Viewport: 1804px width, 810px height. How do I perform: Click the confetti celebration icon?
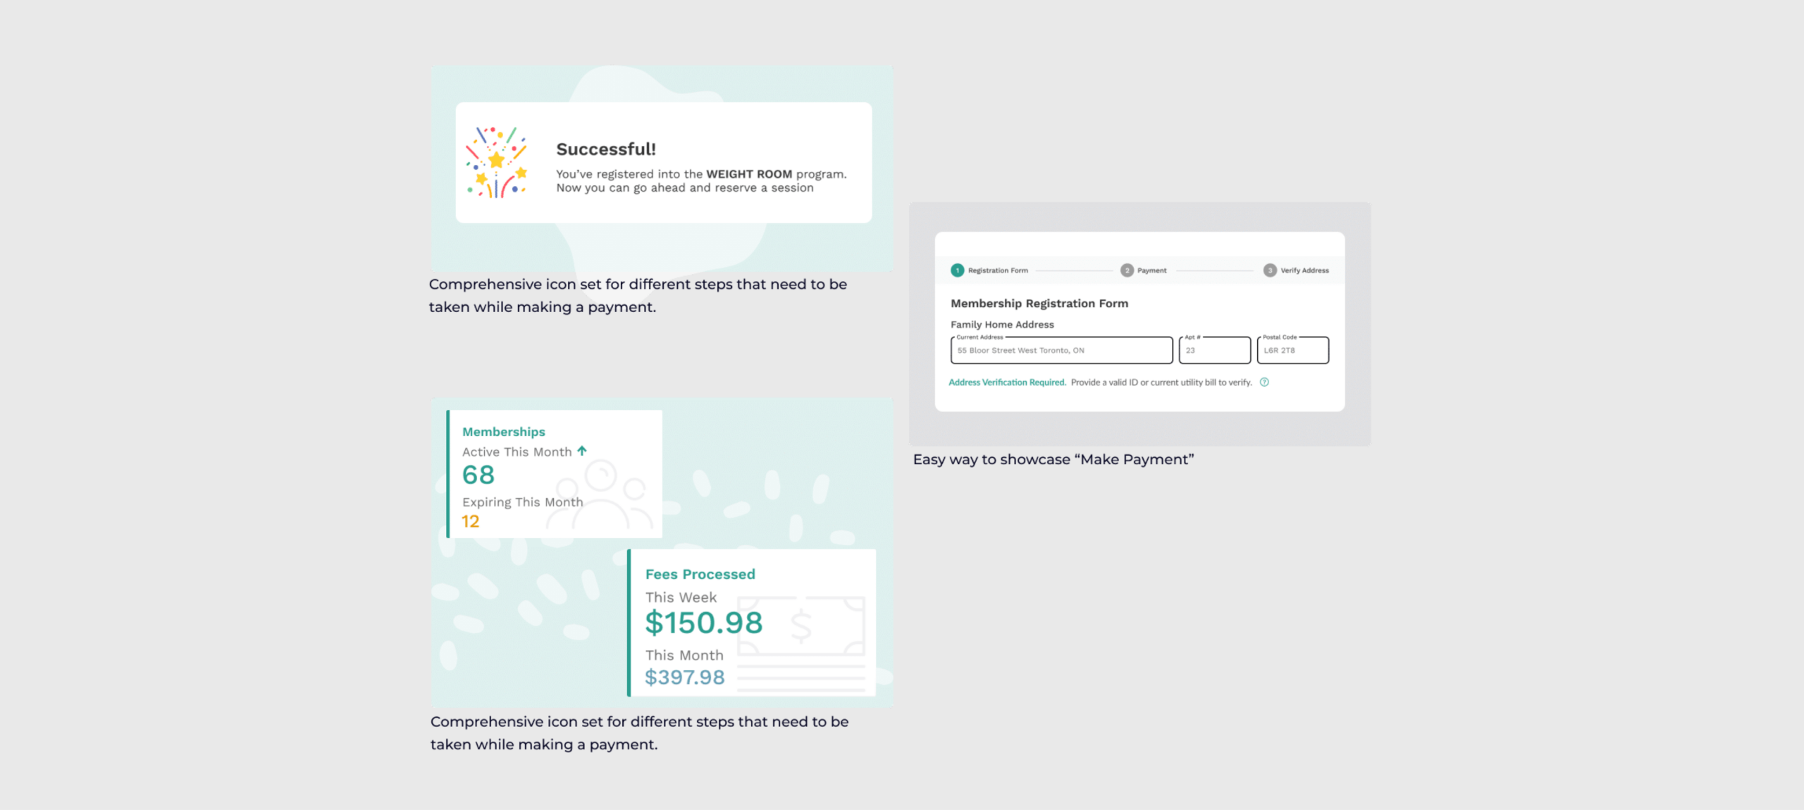click(x=497, y=163)
